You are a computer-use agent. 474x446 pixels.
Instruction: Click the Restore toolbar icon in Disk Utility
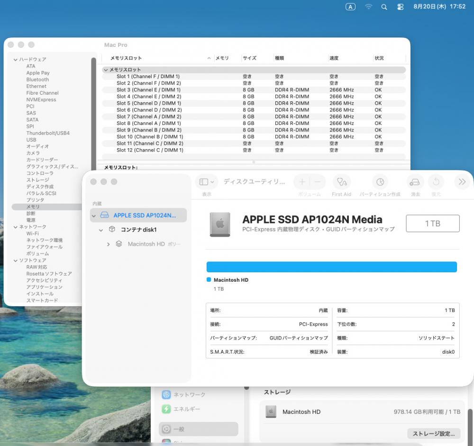[x=436, y=182]
